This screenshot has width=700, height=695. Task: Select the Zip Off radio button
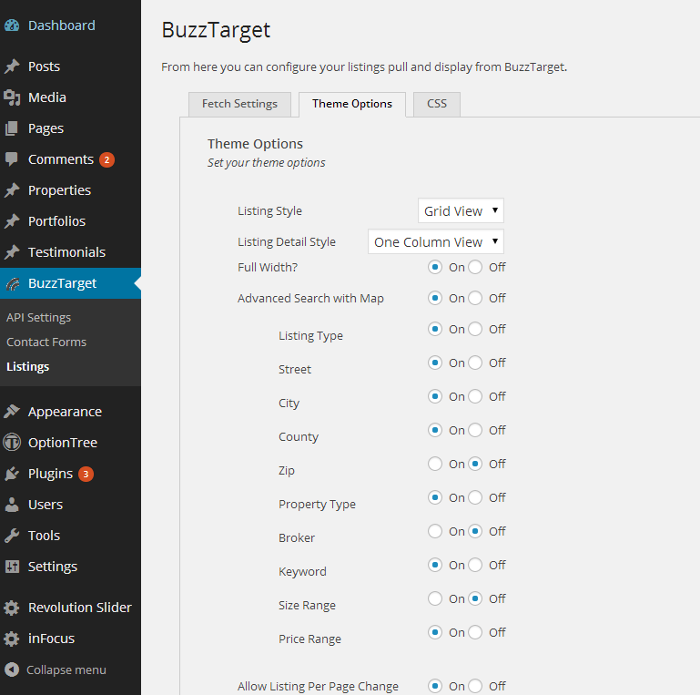(x=475, y=464)
